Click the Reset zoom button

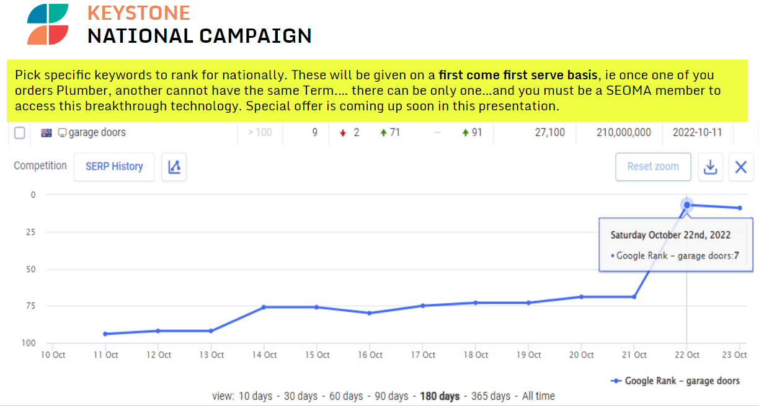pyautogui.click(x=653, y=167)
